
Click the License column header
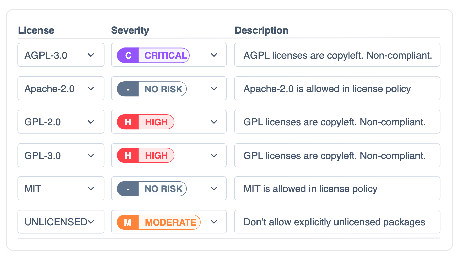click(36, 30)
